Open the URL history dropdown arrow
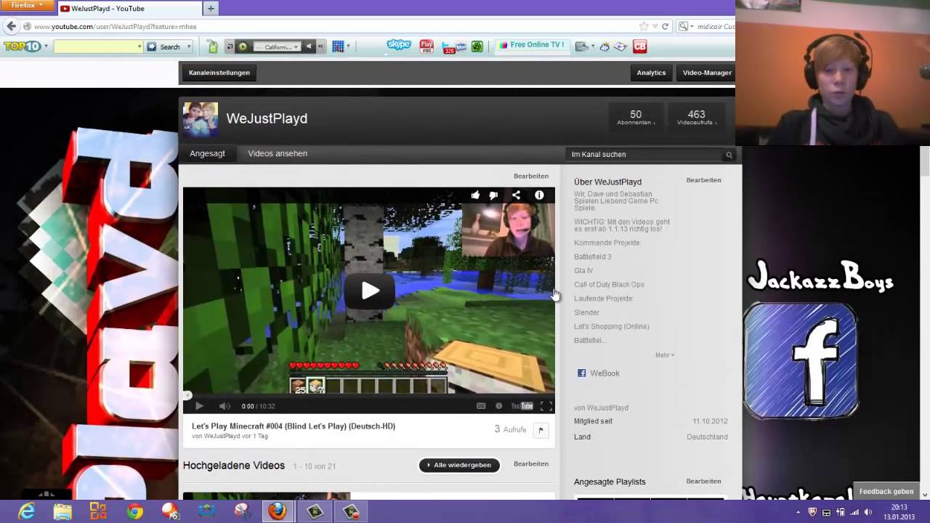930x523 pixels. click(x=655, y=26)
